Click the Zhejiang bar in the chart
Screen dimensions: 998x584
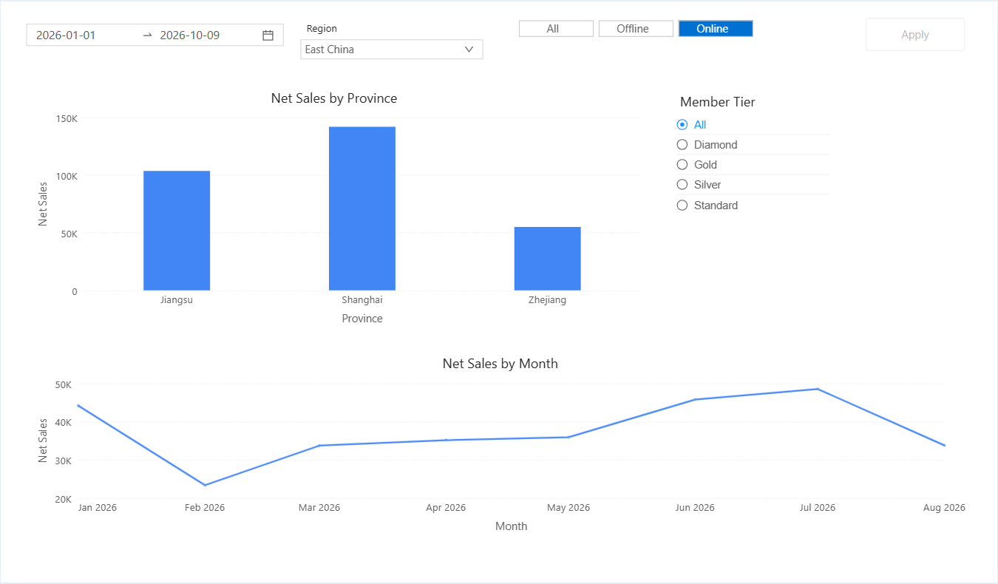coord(548,259)
